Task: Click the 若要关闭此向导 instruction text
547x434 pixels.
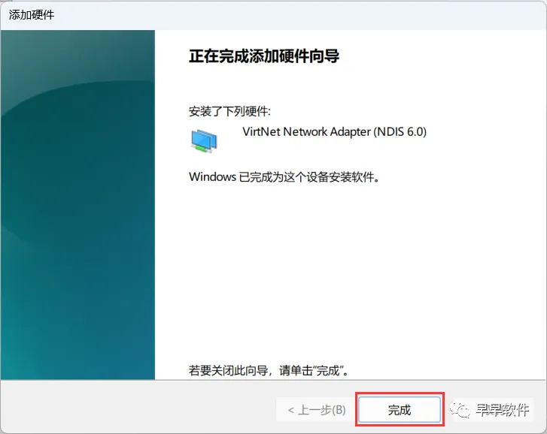Action: point(269,370)
